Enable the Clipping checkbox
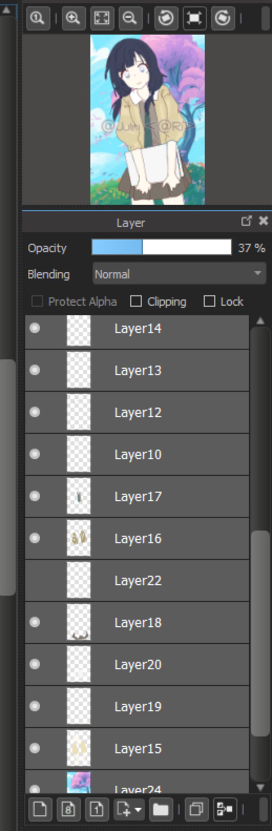 point(136,301)
